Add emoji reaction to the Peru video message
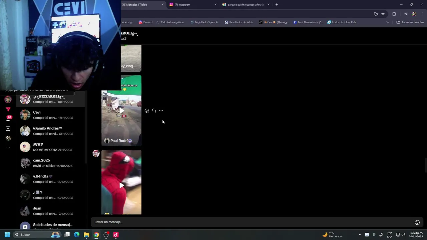 point(147,111)
